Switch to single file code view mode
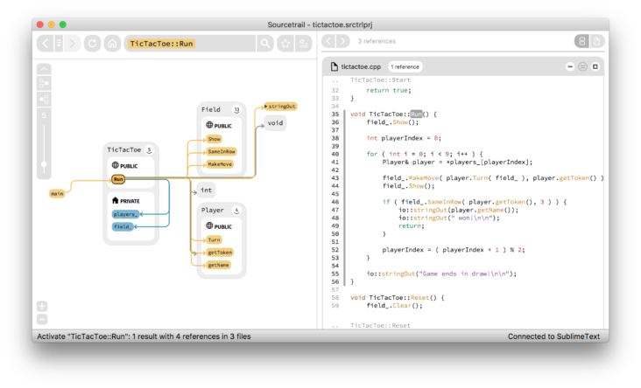Image resolution: width=641 pixels, height=388 pixels. point(596,41)
